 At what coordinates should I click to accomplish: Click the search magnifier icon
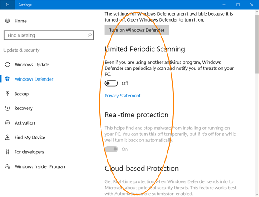click(x=89, y=35)
